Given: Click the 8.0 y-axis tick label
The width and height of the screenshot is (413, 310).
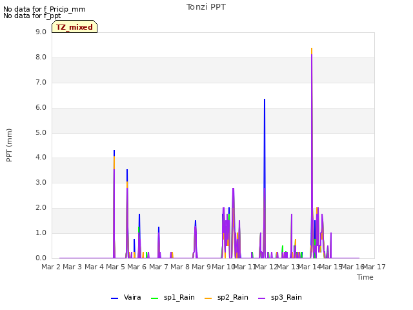Looking at the screenshot, I should (x=41, y=57).
